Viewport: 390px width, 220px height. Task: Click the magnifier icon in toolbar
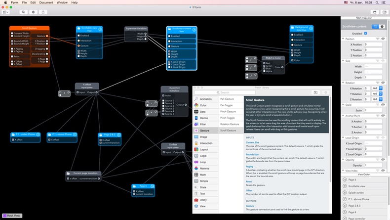(23, 12)
